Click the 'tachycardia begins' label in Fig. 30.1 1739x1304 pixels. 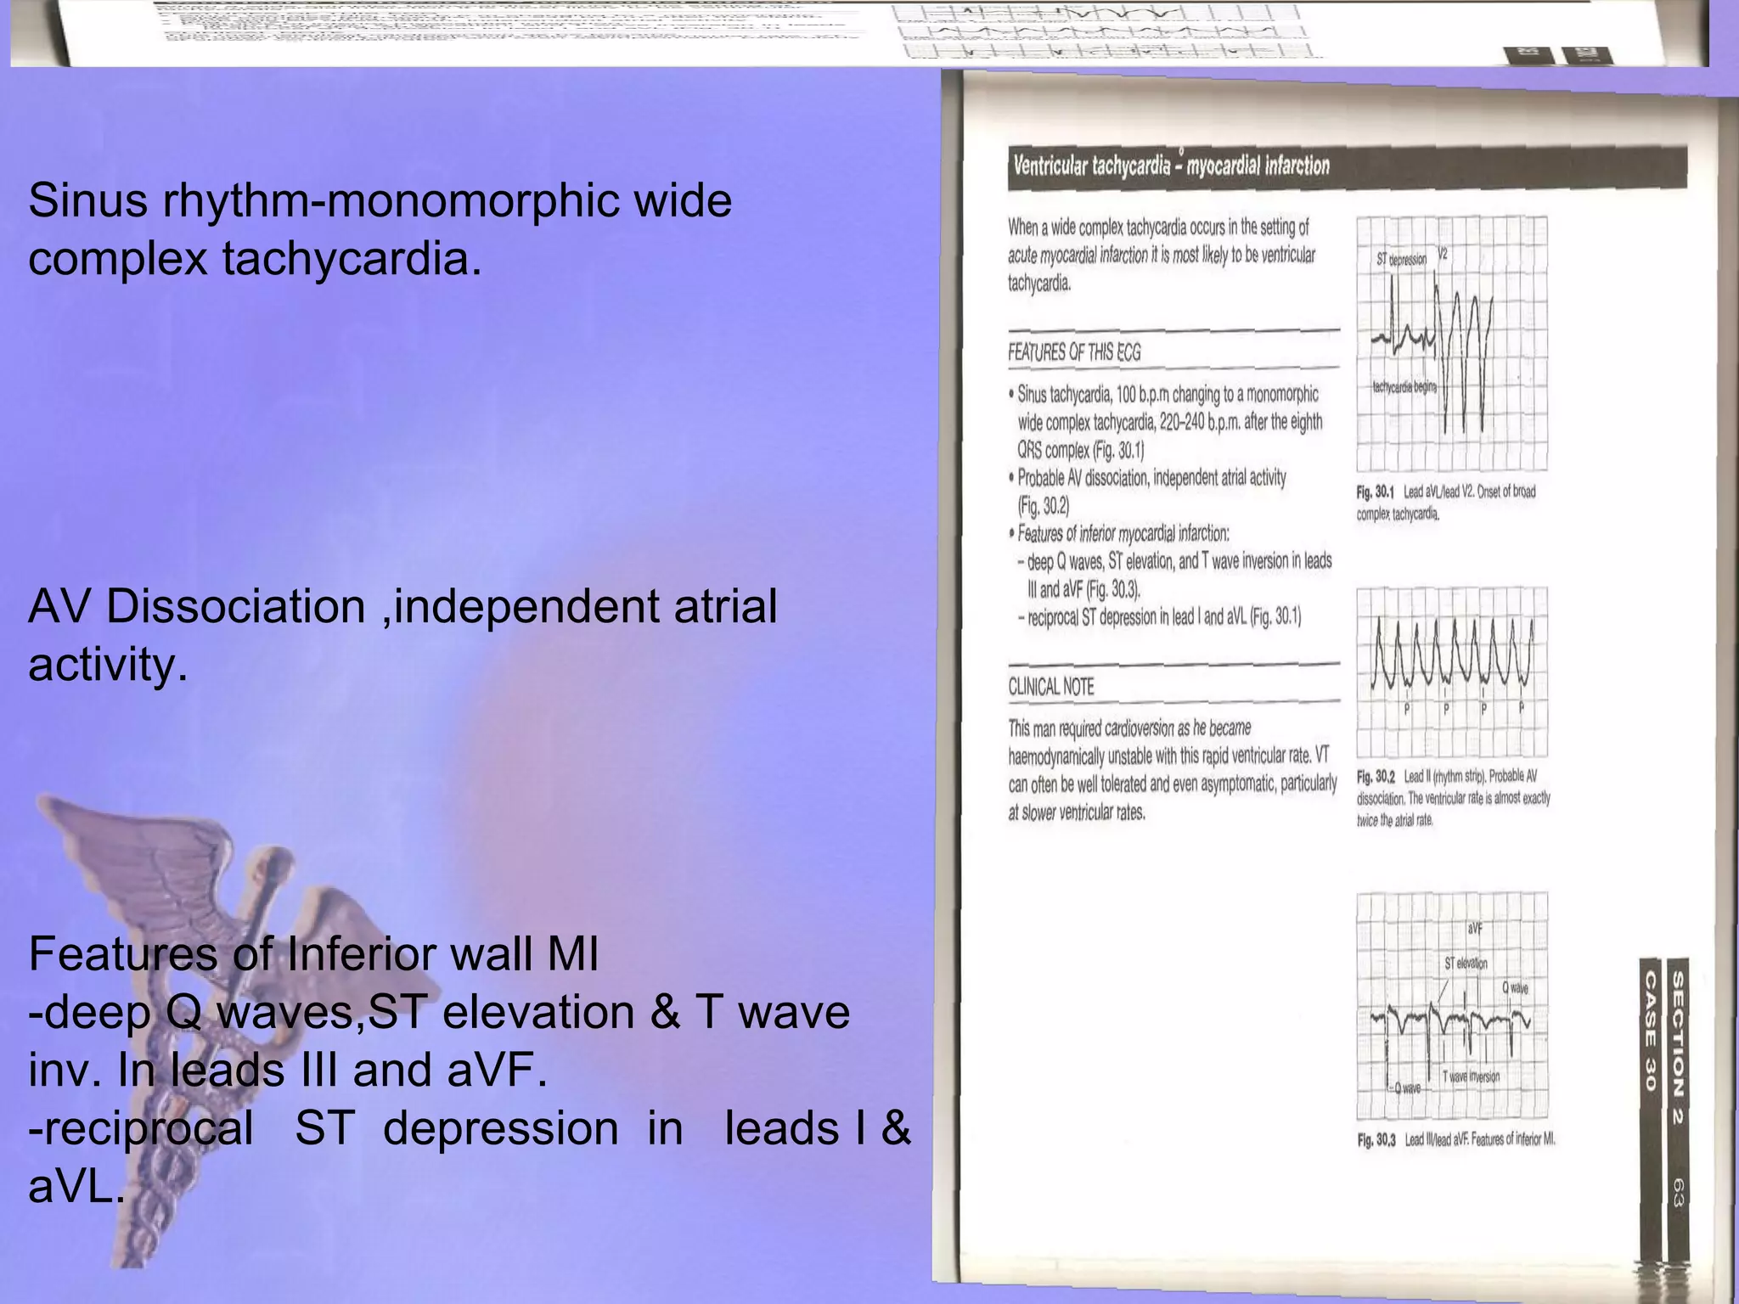1404,387
